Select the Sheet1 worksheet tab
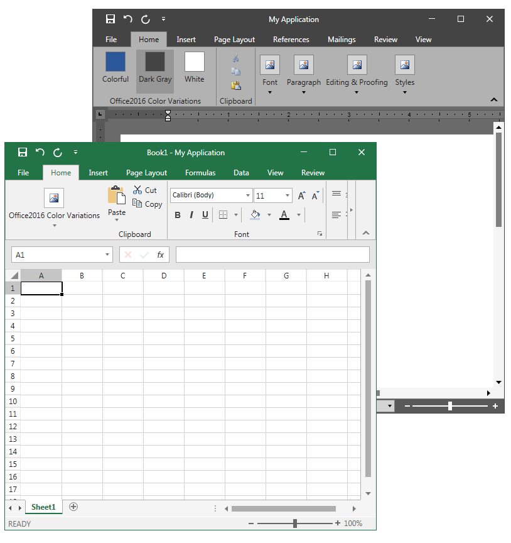 43,507
